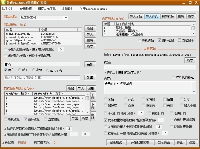Select the 用户 radio button
This screenshot has height=149, width=200.
point(5,70)
